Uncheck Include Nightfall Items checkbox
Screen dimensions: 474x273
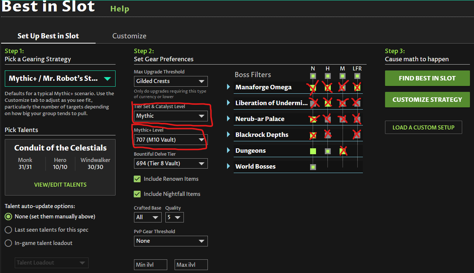click(x=137, y=194)
